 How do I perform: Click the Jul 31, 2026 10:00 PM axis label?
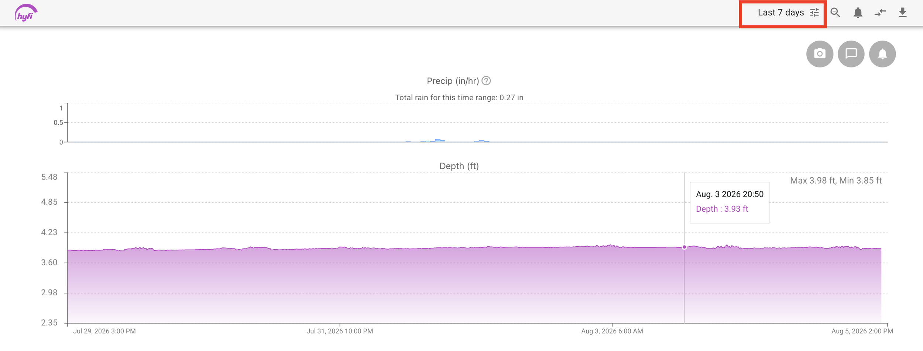coord(340,331)
